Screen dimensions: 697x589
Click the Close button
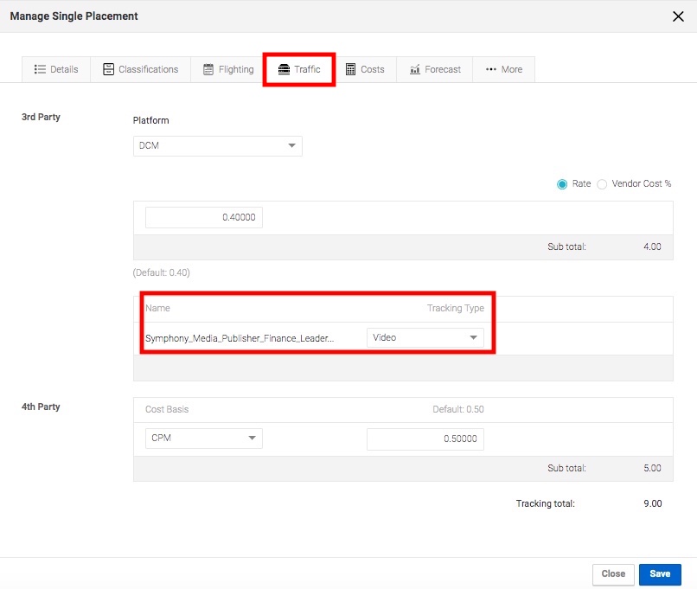pyautogui.click(x=613, y=574)
